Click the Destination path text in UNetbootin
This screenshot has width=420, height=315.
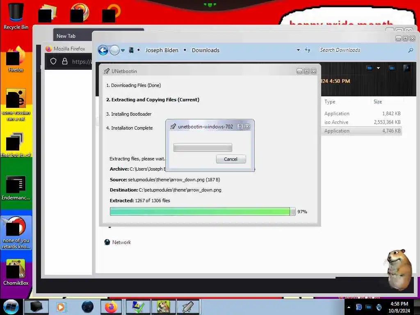(x=166, y=190)
